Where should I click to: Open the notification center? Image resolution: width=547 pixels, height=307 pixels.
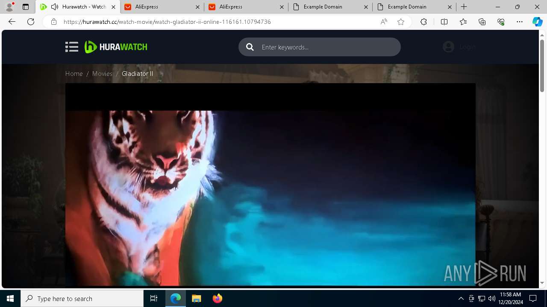[533, 298]
